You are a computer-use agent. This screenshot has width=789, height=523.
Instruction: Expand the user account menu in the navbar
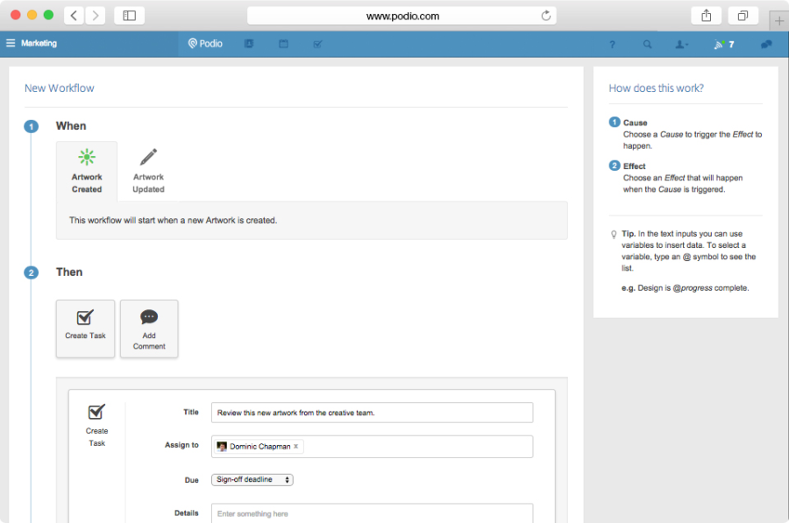(681, 45)
